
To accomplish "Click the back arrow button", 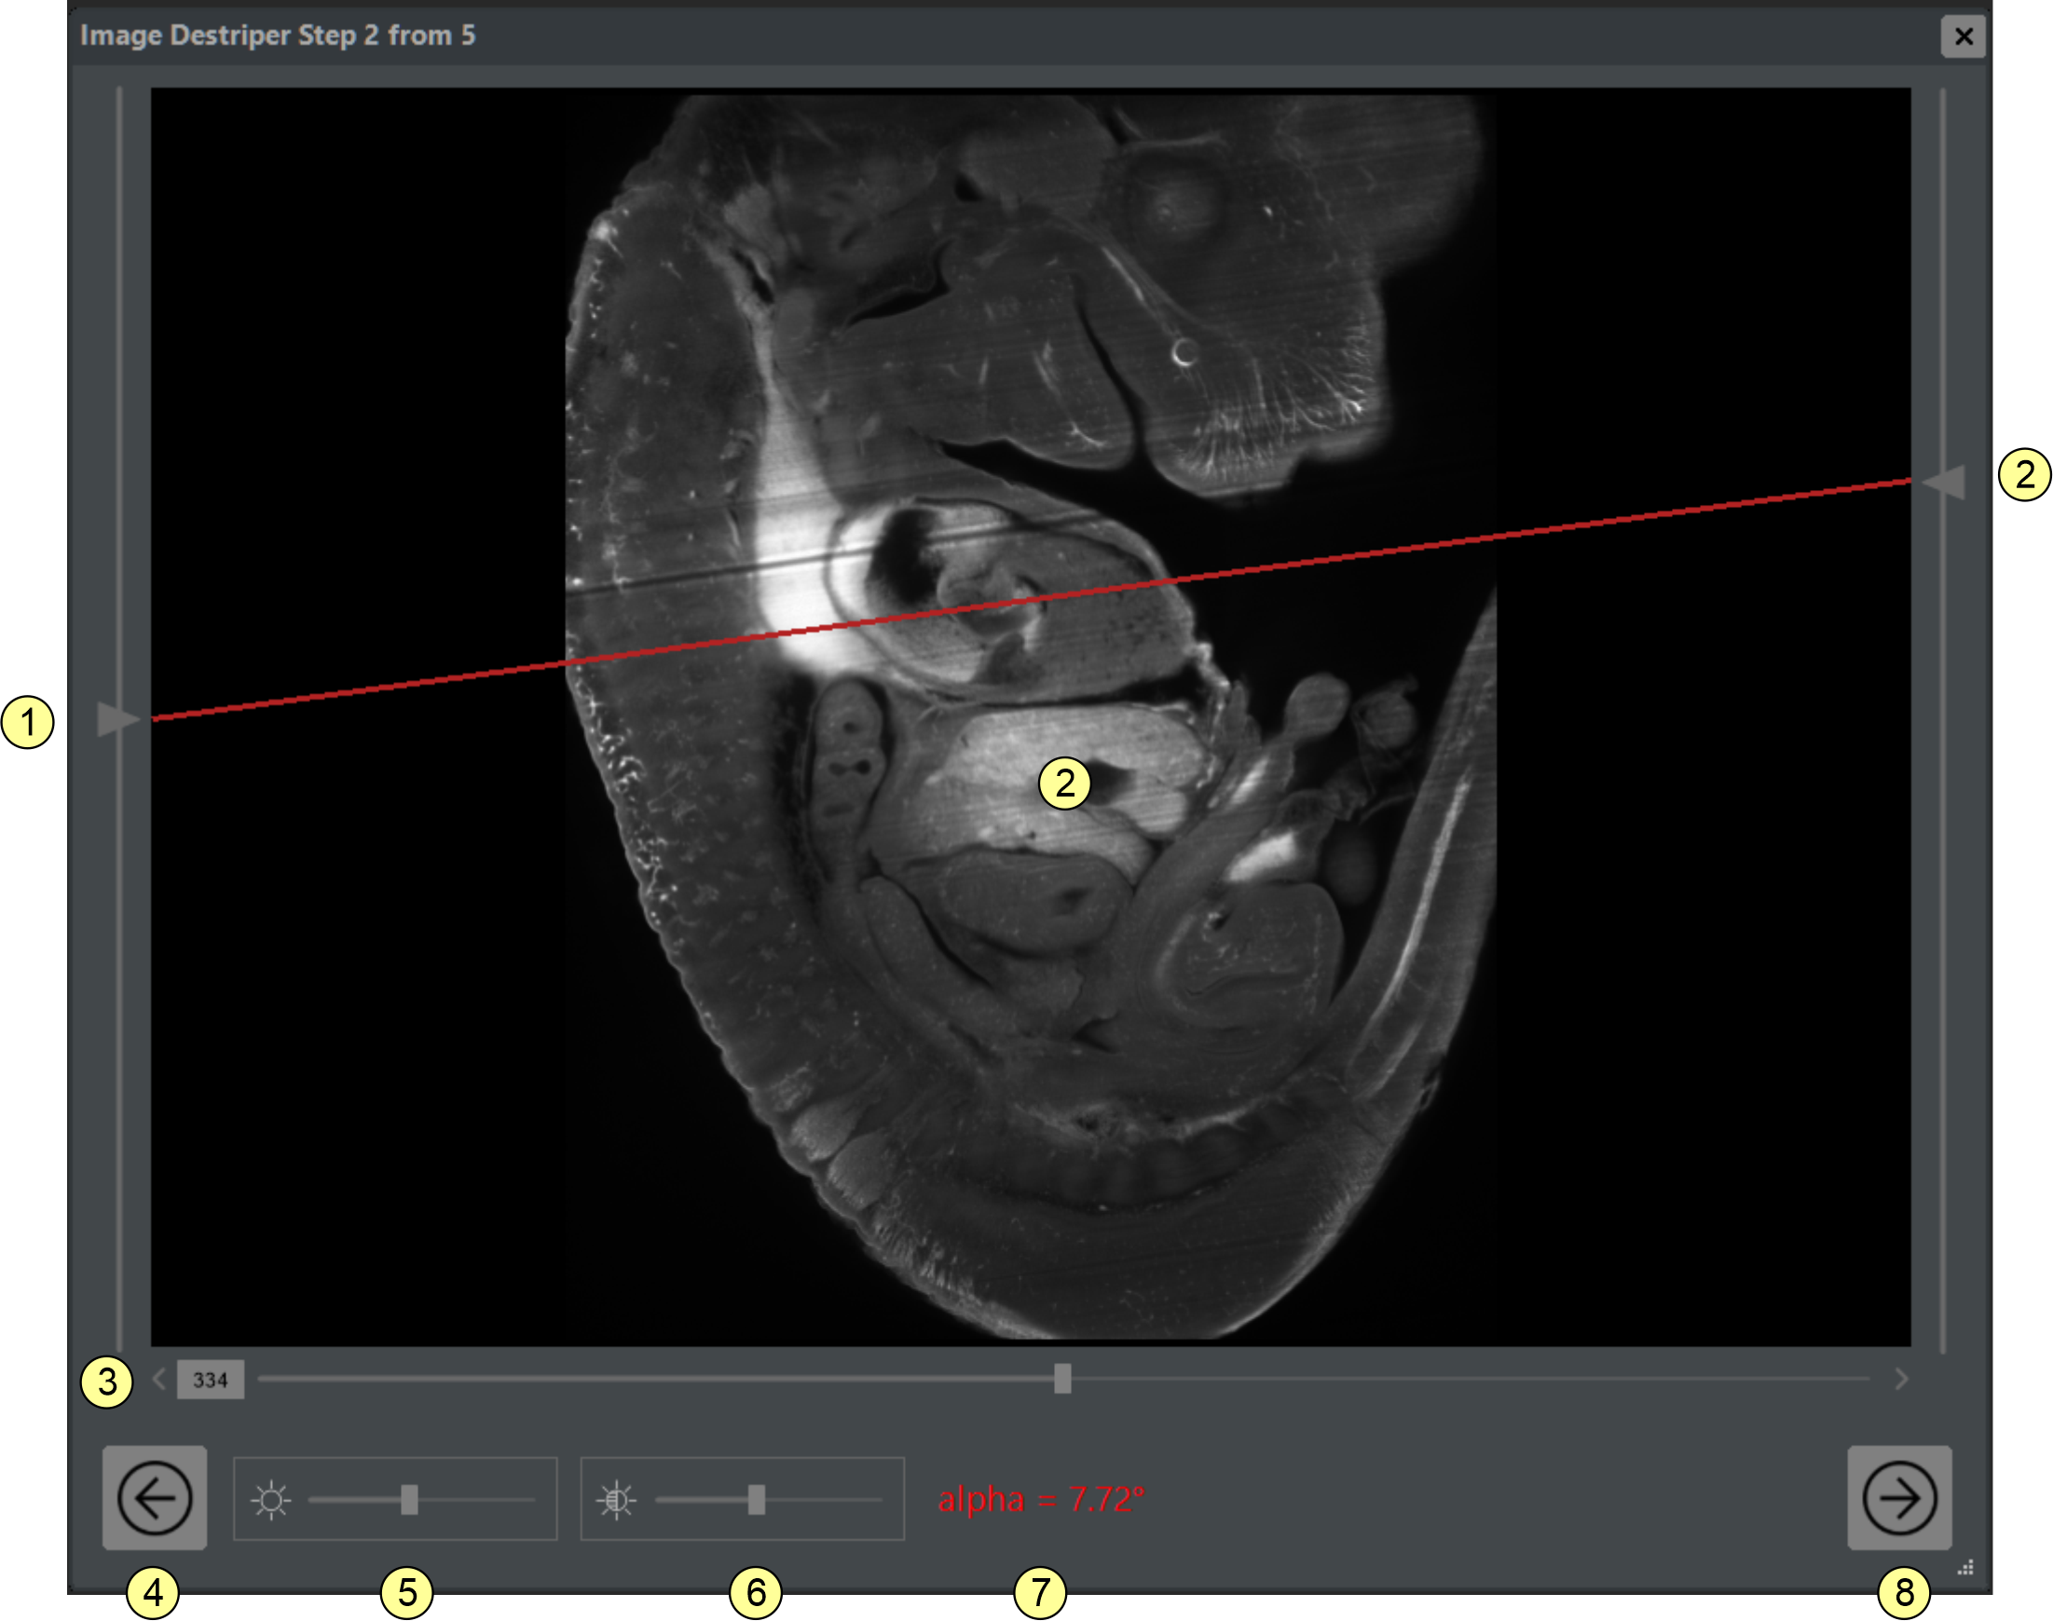I will point(155,1499).
